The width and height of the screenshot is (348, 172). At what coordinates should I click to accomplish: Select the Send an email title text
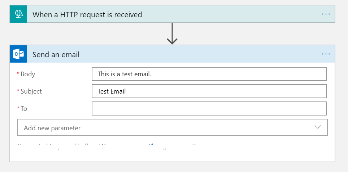point(56,54)
